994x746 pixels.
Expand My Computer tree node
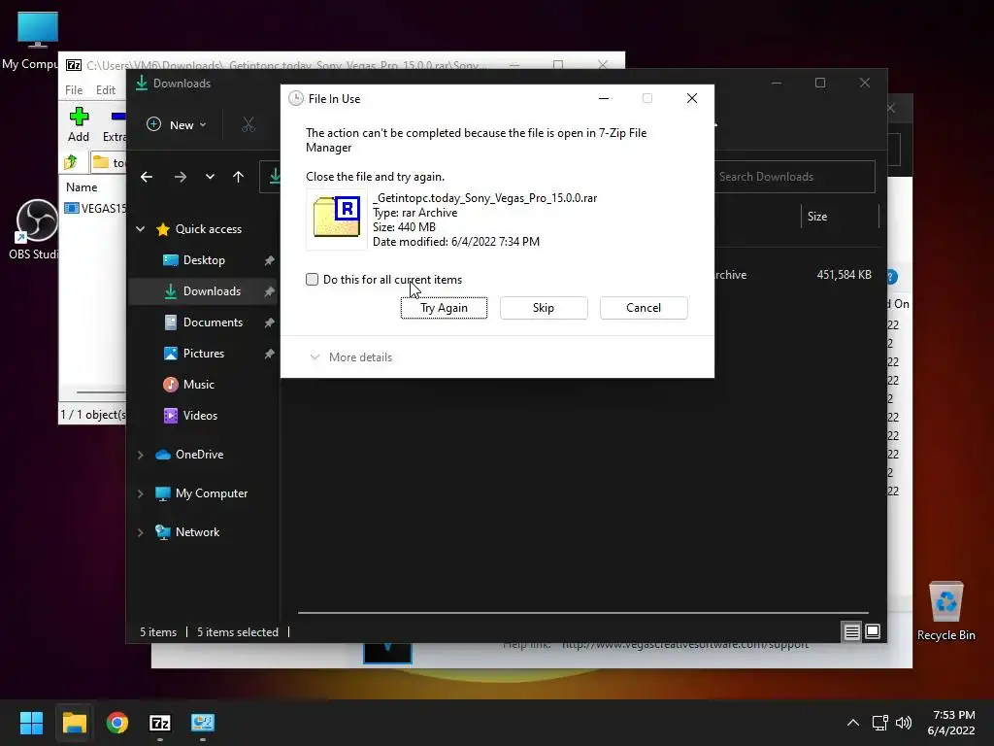[141, 493]
